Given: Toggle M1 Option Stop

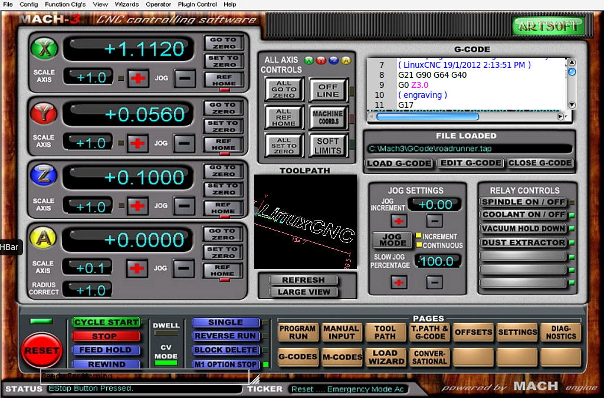Looking at the screenshot, I should 225,364.
